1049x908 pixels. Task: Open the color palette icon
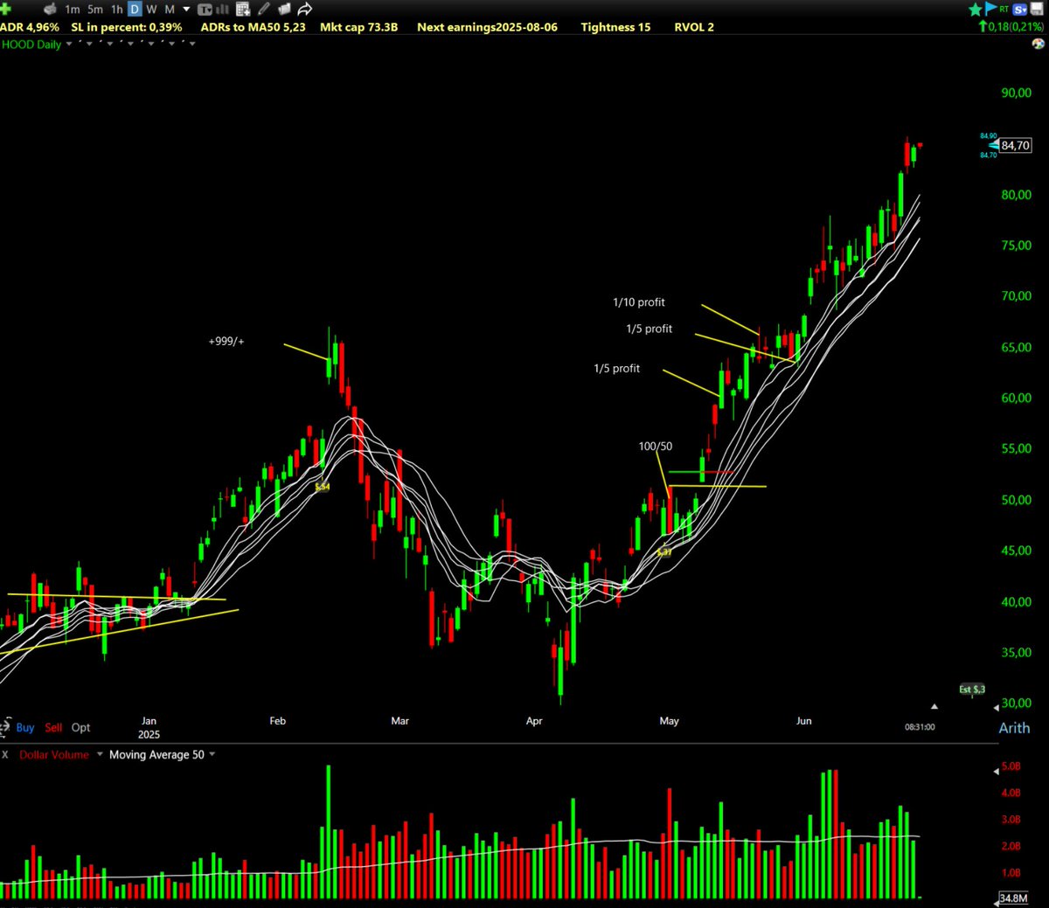click(x=1039, y=44)
